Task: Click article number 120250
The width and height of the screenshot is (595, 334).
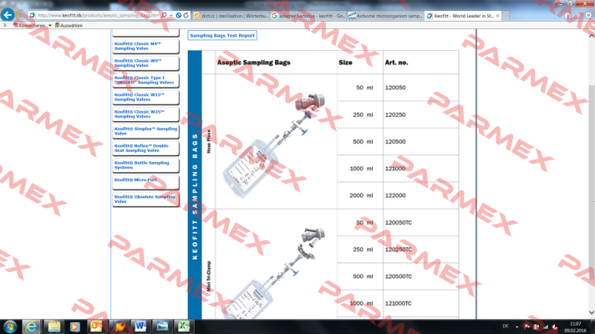Action: click(x=395, y=114)
